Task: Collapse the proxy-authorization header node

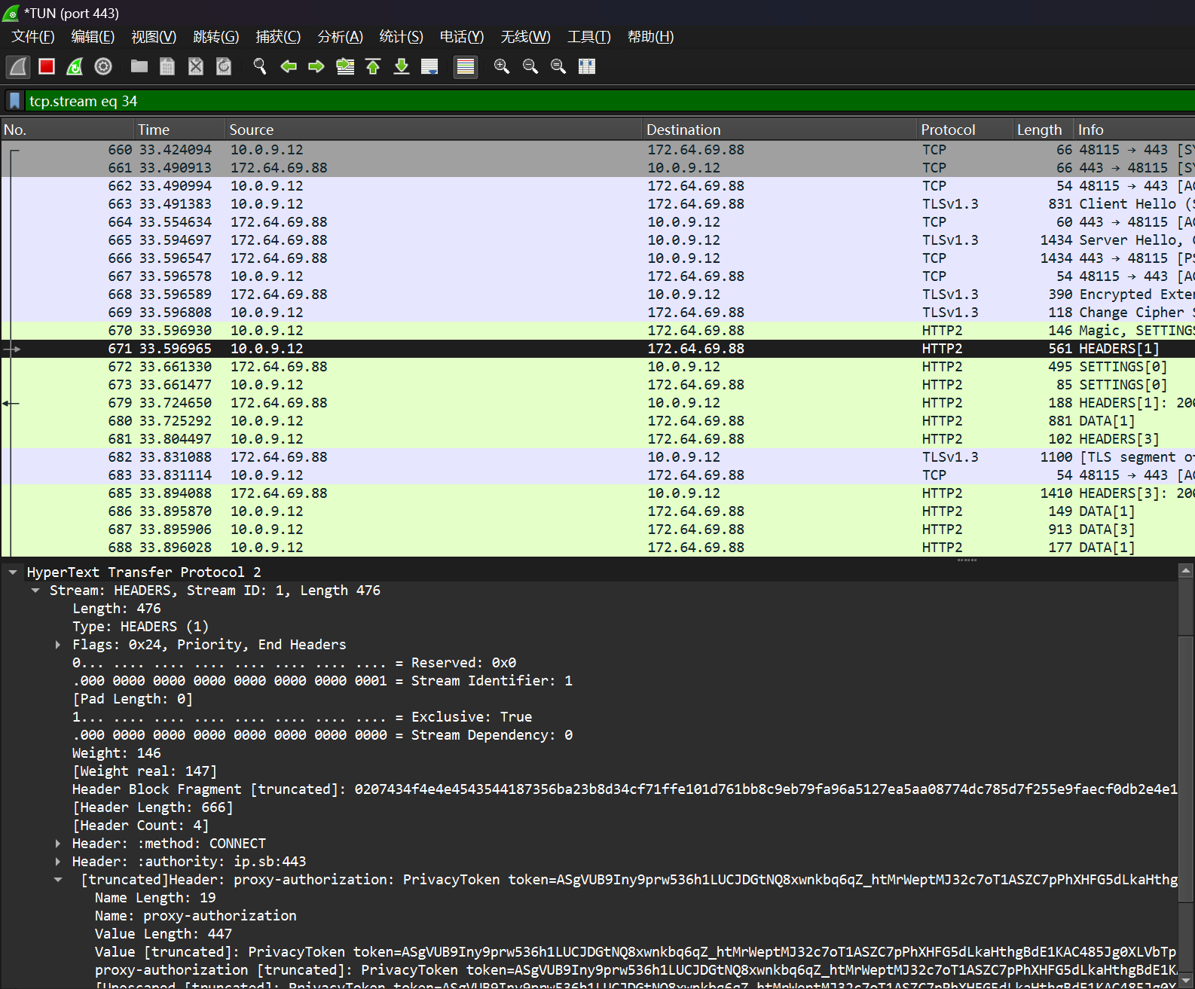Action: tap(58, 880)
